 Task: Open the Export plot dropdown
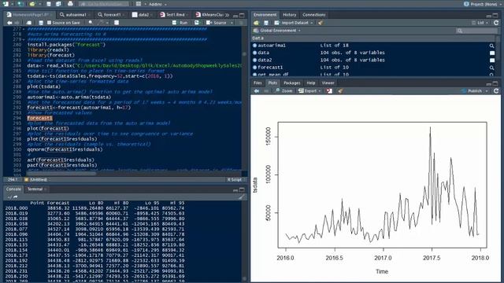(309, 91)
